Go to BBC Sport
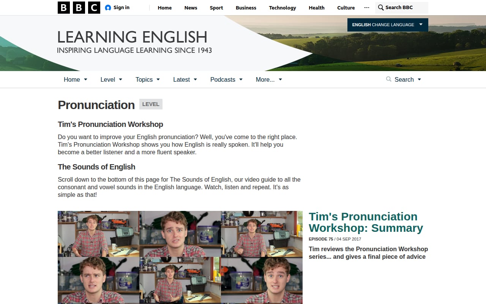The height and width of the screenshot is (304, 486). pyautogui.click(x=216, y=8)
